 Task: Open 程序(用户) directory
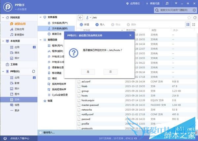tap(55, 45)
